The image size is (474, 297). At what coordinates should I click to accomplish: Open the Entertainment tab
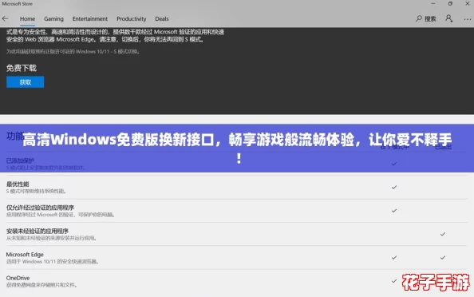(x=90, y=18)
